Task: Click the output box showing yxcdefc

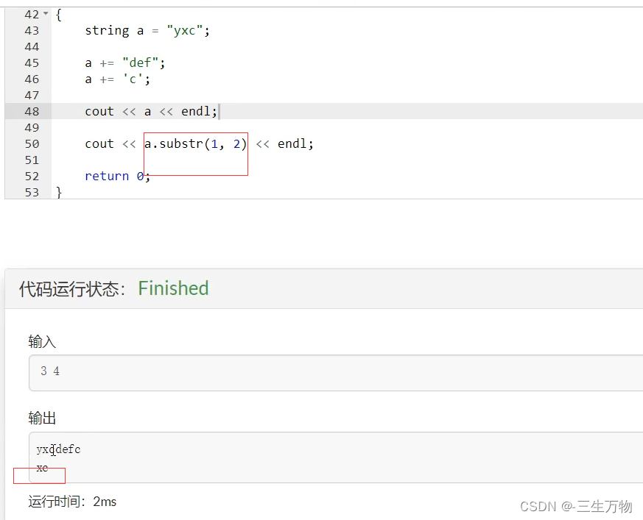Action: click(336, 457)
